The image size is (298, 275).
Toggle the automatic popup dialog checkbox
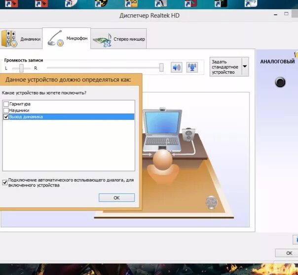click(x=5, y=183)
